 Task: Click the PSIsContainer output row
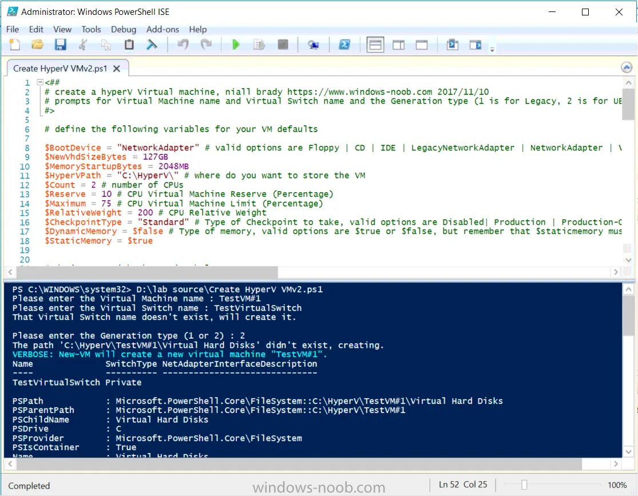tap(74, 447)
